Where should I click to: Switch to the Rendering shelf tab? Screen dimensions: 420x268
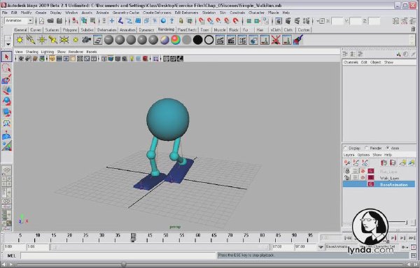(x=166, y=29)
